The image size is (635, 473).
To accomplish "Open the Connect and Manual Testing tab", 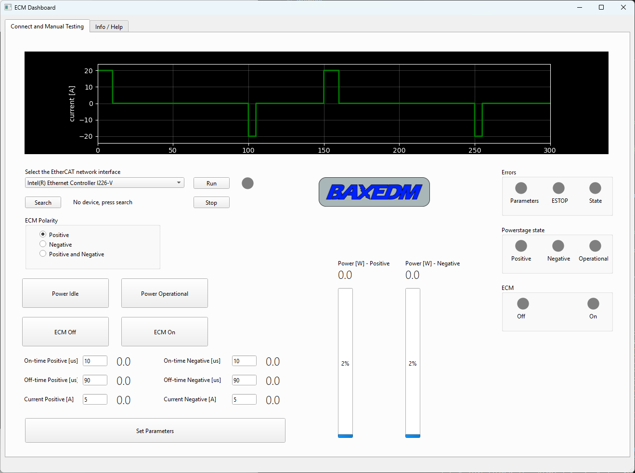I will pyautogui.click(x=47, y=26).
